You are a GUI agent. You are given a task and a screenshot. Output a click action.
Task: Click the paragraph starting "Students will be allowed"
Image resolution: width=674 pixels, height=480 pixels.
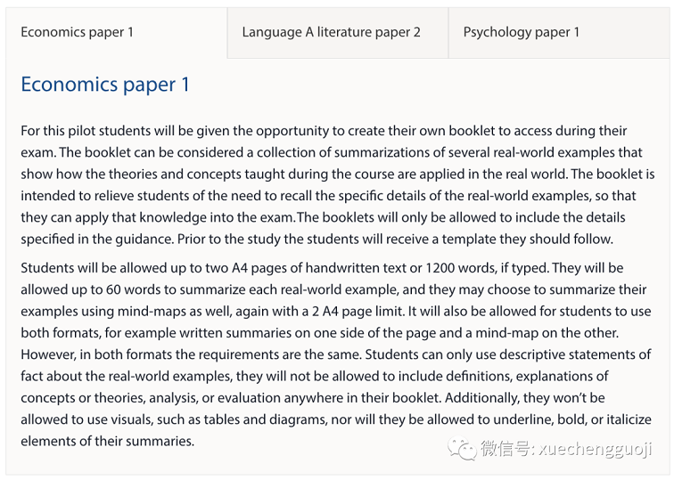(336, 354)
